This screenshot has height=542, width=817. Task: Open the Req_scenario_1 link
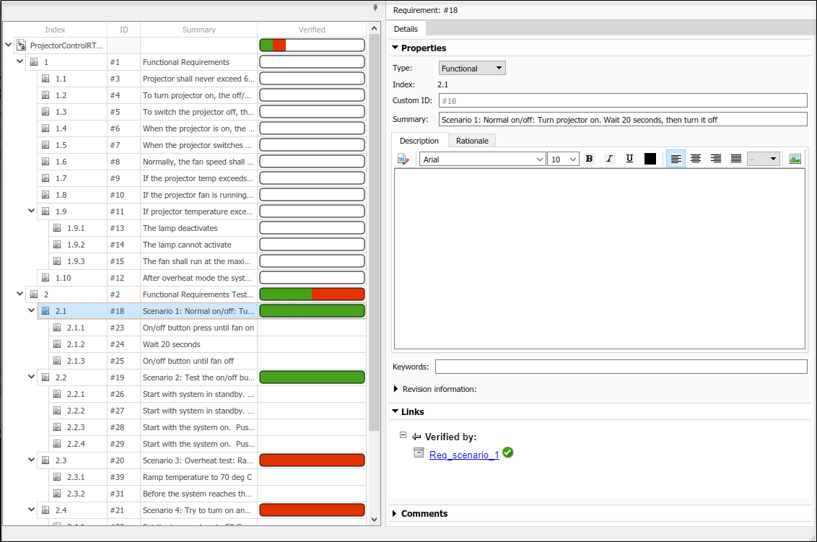pos(464,455)
